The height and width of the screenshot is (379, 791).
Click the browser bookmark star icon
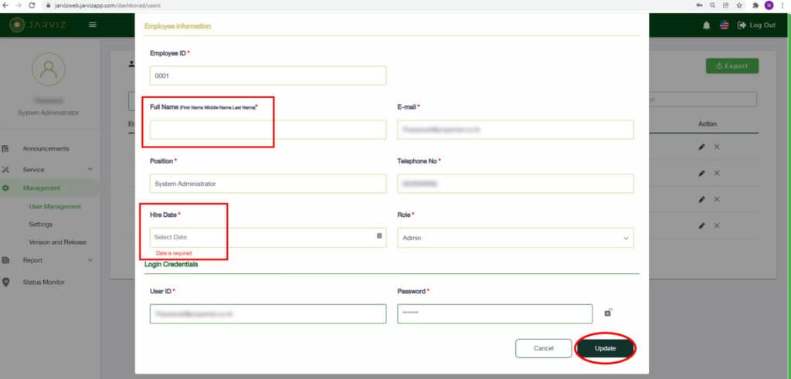click(739, 5)
